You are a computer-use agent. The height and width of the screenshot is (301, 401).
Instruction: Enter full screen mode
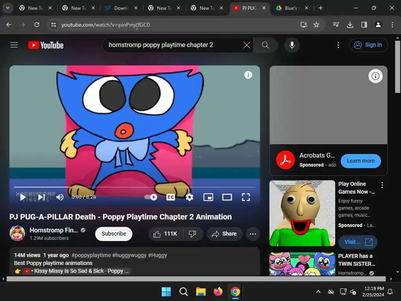click(246, 197)
